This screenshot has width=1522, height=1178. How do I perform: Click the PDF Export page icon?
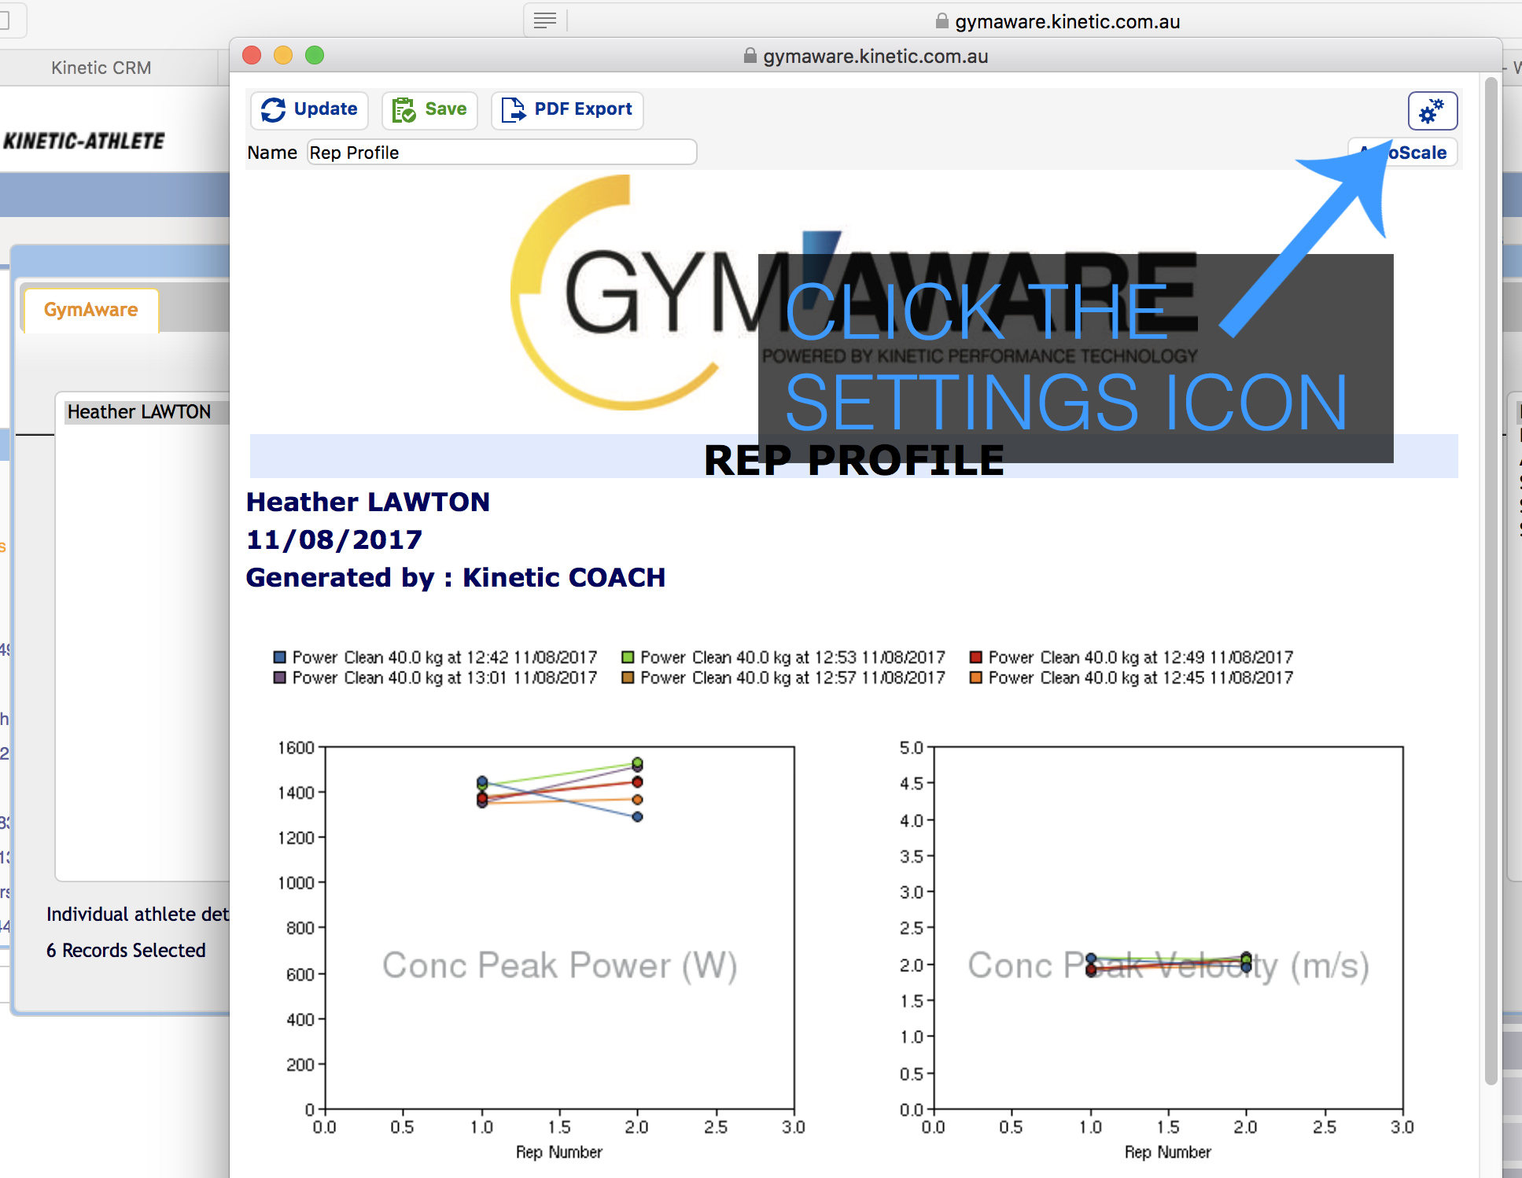coord(514,110)
